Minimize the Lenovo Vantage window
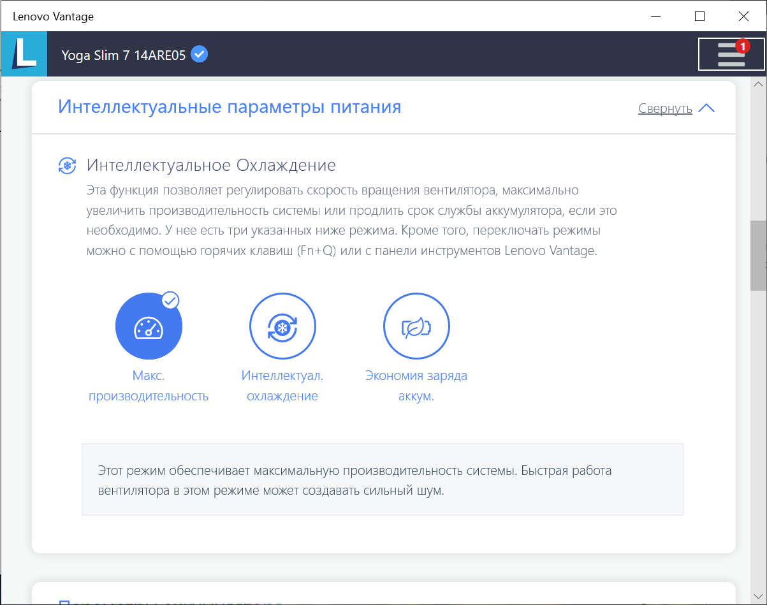Image resolution: width=767 pixels, height=605 pixels. 656,16
